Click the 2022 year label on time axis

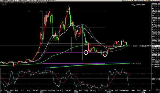76,92
